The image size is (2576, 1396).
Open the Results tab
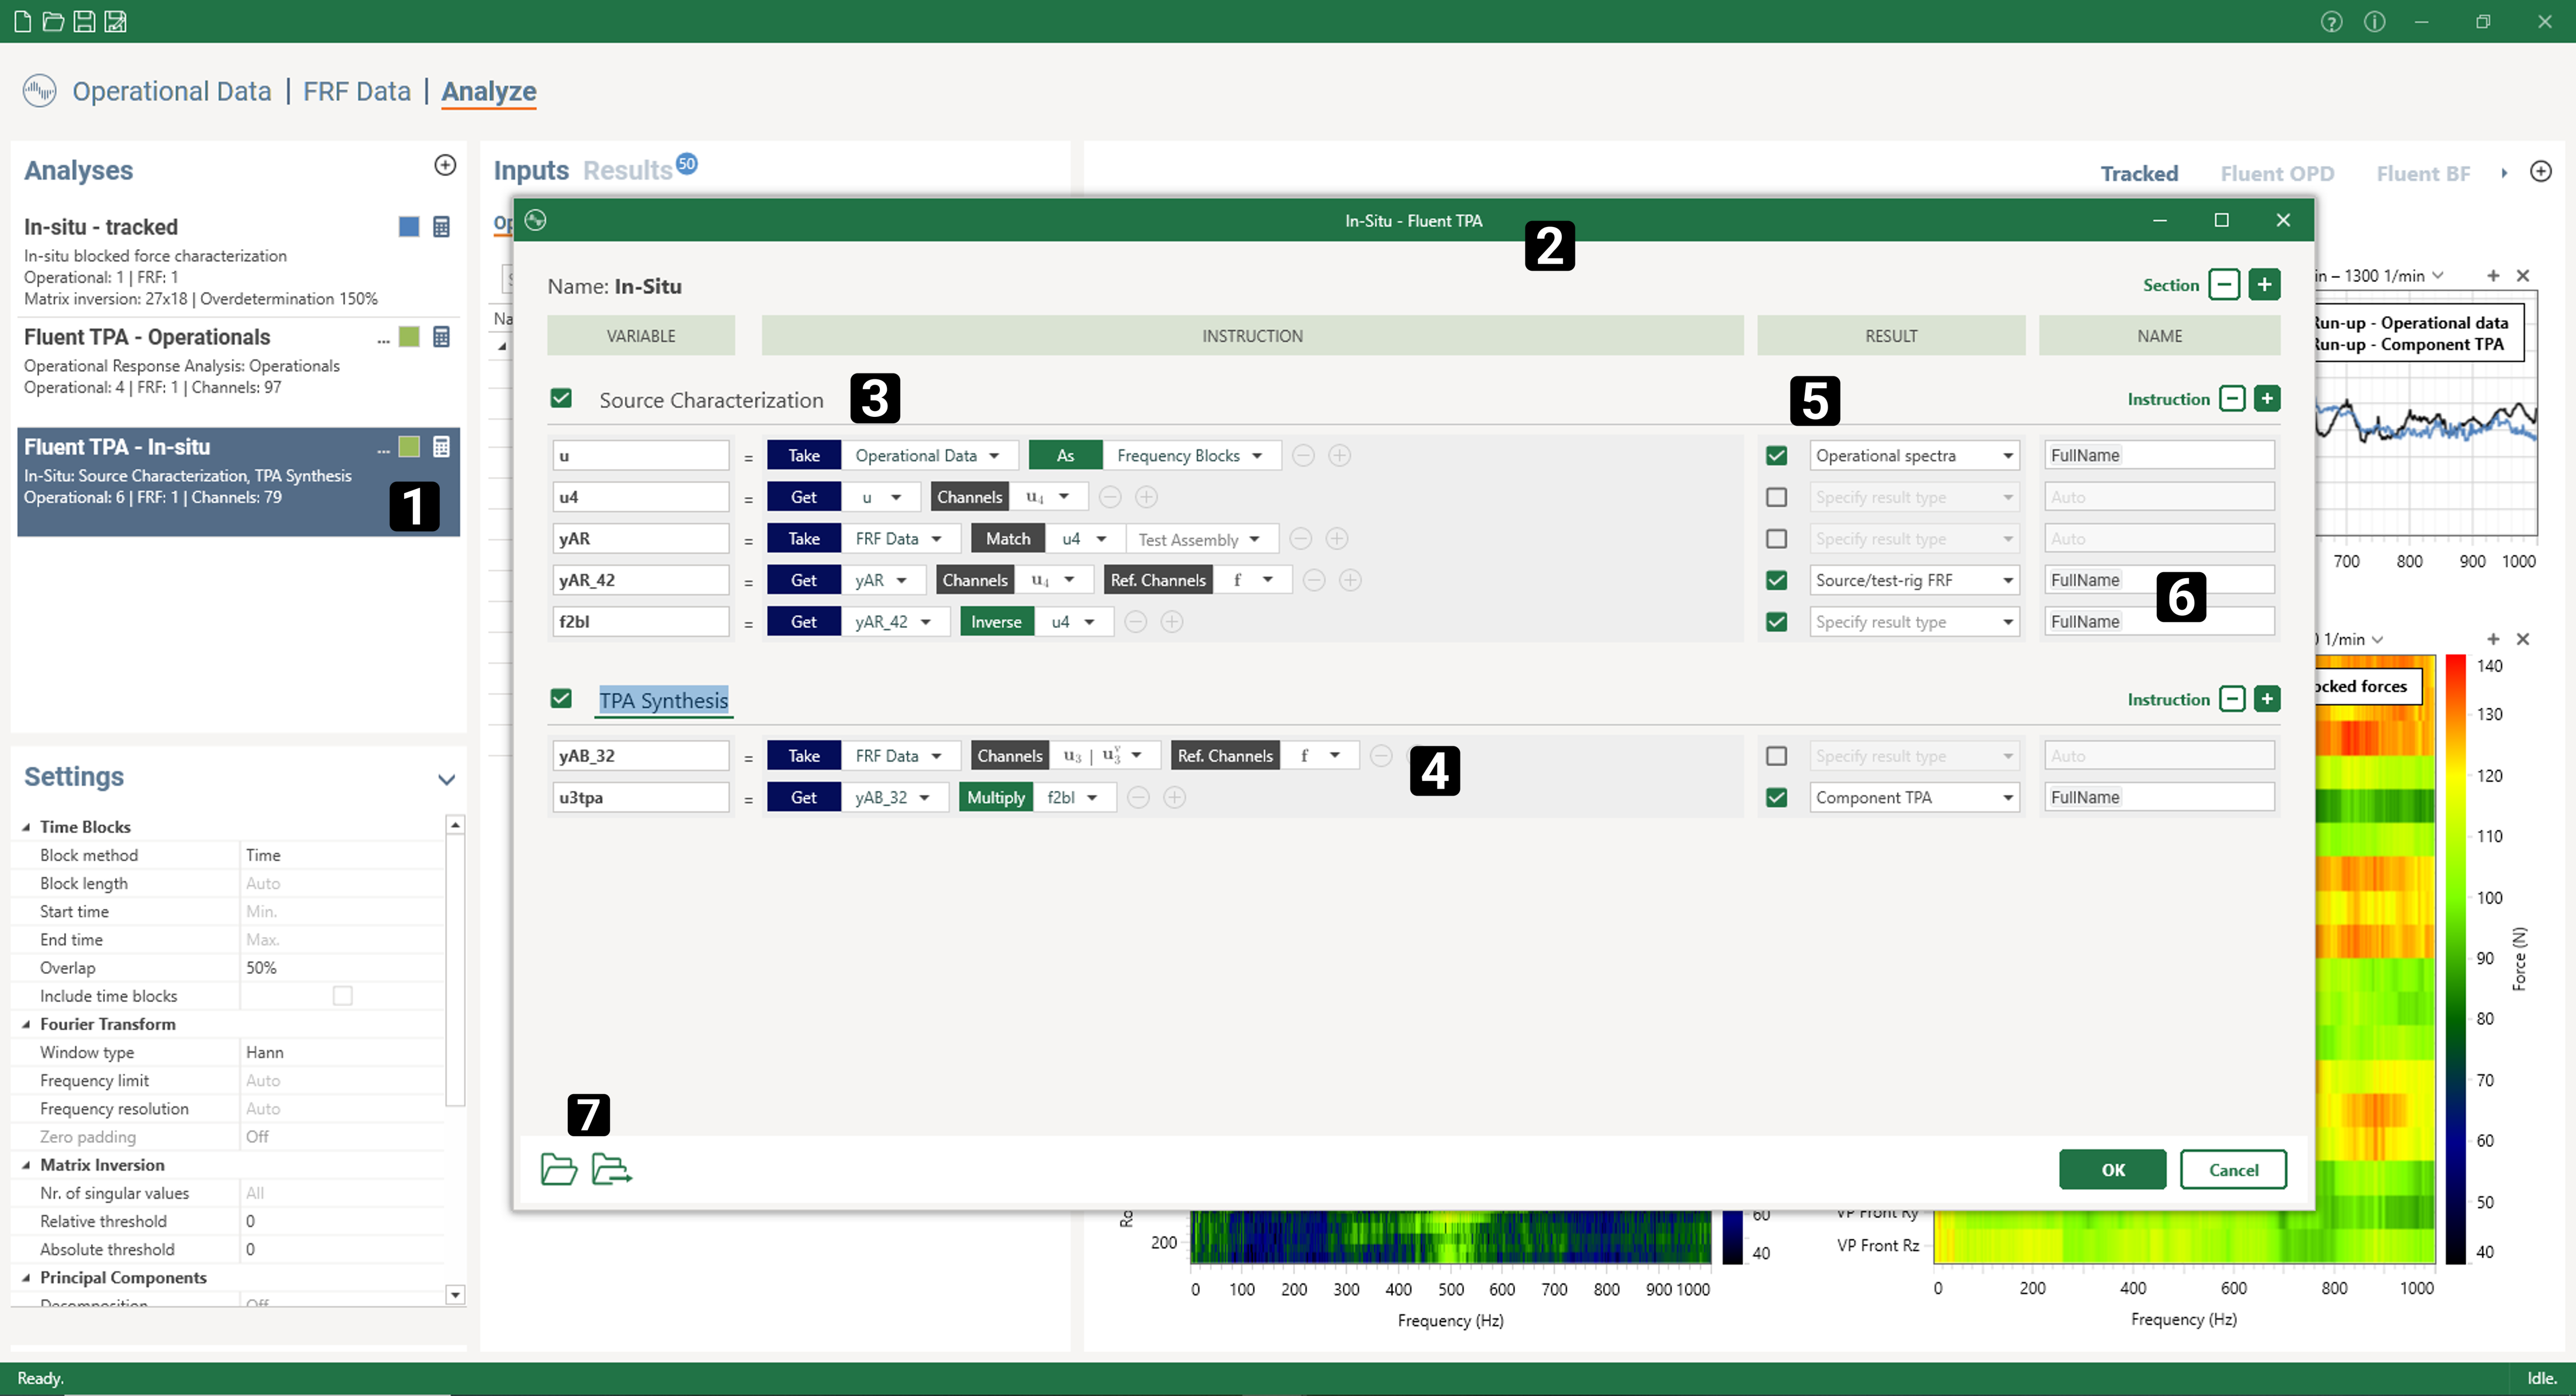tap(627, 171)
